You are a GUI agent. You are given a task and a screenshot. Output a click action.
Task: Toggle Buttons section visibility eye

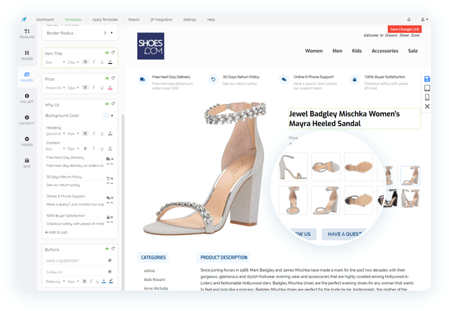click(x=107, y=249)
